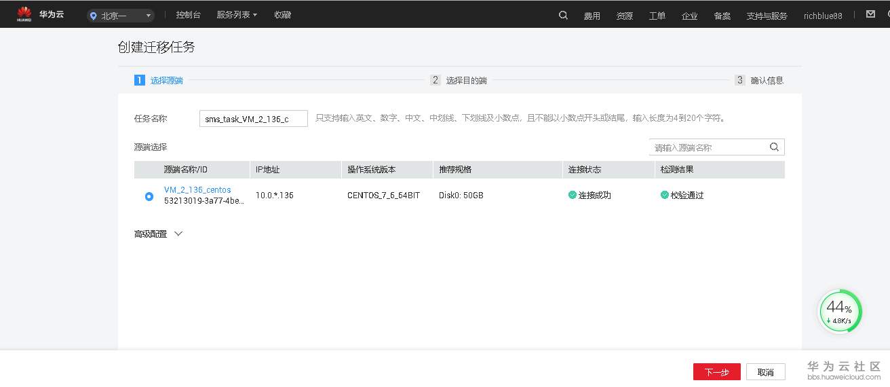Click 检测结果 column header
The image size is (890, 387).
[x=677, y=170]
